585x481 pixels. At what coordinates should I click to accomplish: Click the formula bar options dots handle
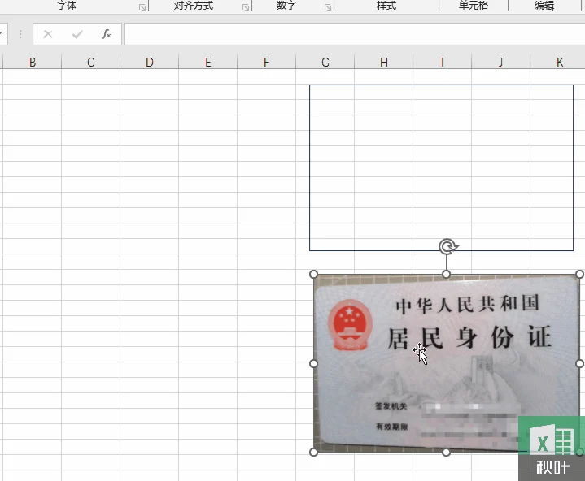[x=20, y=34]
